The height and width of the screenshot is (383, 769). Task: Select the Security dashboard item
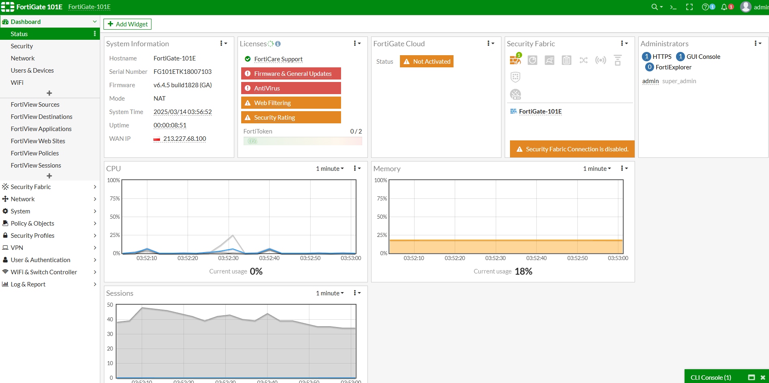click(x=22, y=46)
